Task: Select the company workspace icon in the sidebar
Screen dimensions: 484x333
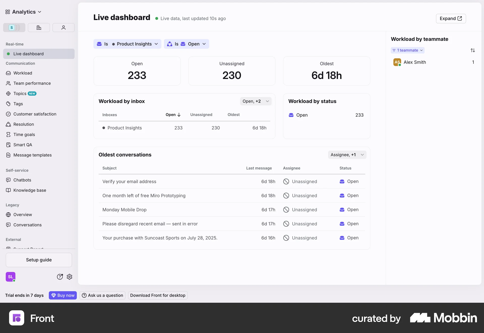Action: [x=39, y=27]
